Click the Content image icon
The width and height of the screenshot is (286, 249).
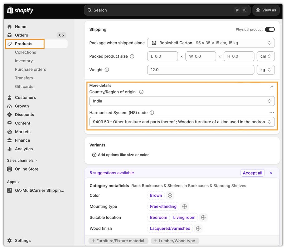[9, 123]
